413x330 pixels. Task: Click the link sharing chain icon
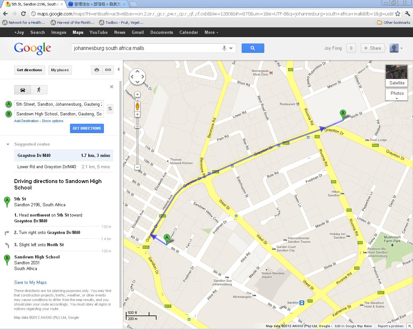(108, 70)
